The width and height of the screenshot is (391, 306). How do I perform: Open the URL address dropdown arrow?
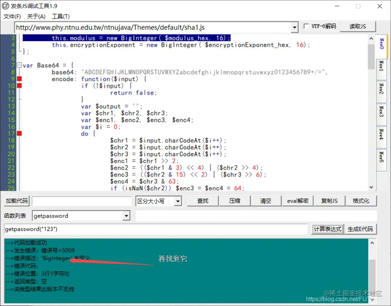294,27
